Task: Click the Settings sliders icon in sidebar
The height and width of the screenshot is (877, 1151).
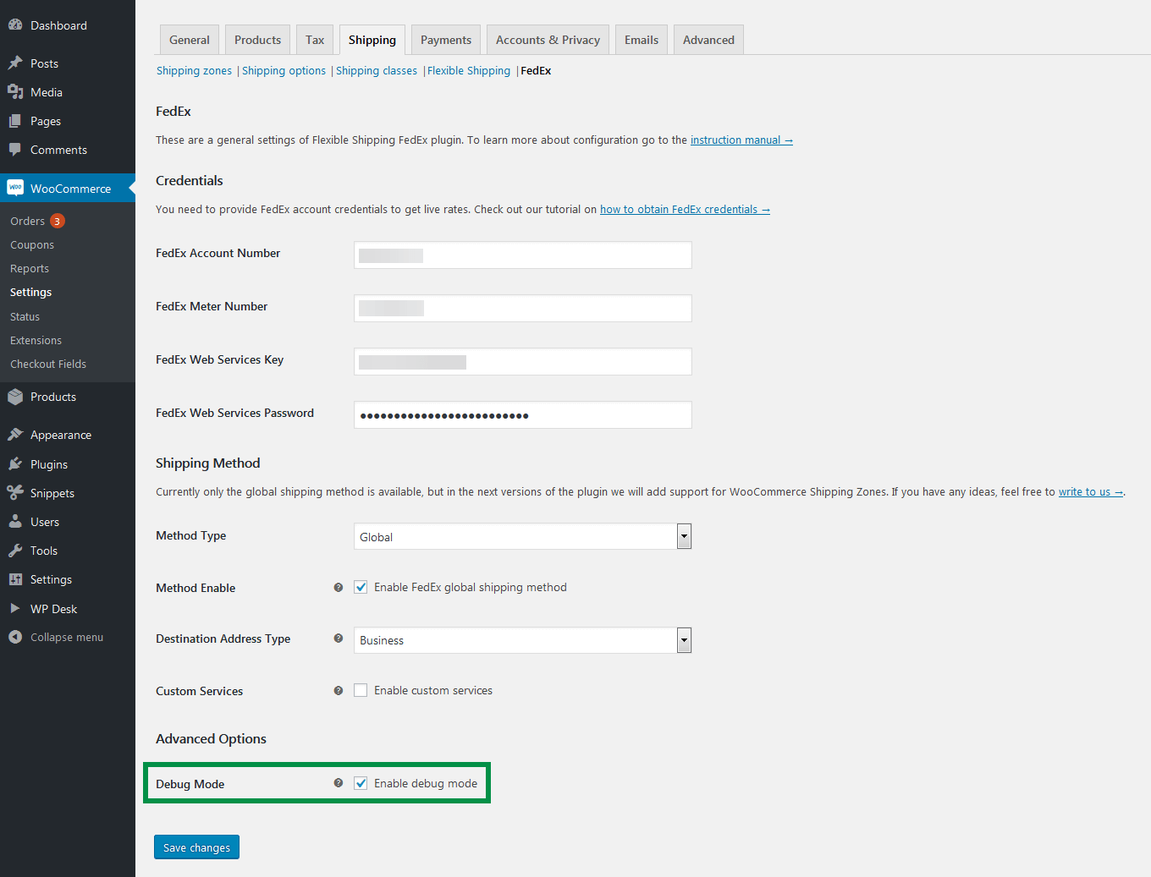Action: (15, 579)
